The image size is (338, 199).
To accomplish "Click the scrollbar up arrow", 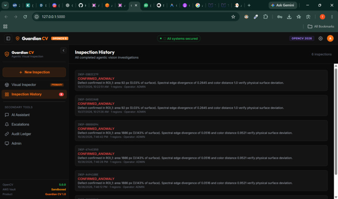I will tap(335, 65).
